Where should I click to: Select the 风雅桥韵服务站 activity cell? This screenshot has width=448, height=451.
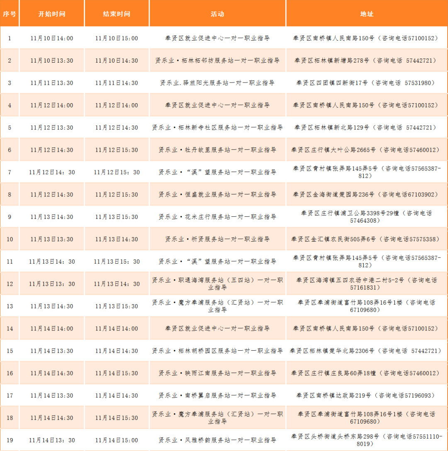point(217,440)
